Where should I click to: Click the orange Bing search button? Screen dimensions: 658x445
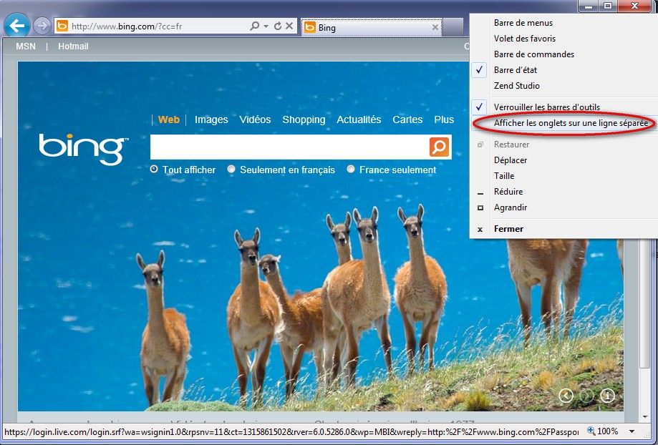coord(439,147)
